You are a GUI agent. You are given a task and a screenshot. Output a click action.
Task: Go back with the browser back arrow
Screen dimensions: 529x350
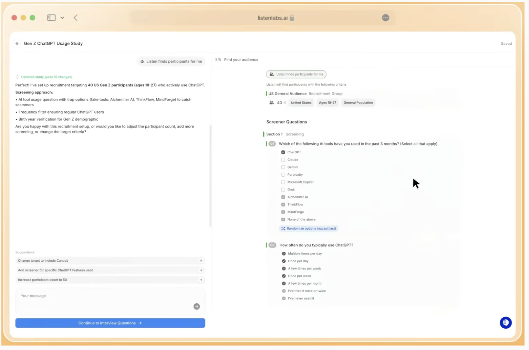76,18
